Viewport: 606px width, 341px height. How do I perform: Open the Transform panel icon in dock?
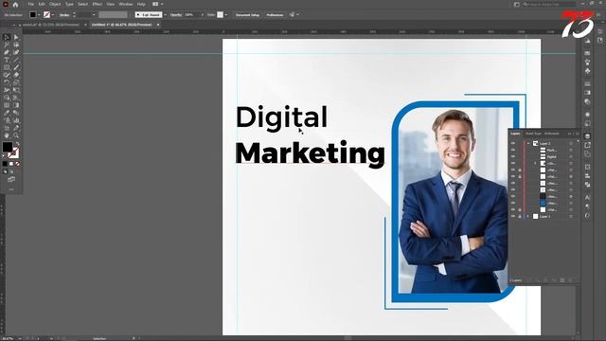pos(587,167)
